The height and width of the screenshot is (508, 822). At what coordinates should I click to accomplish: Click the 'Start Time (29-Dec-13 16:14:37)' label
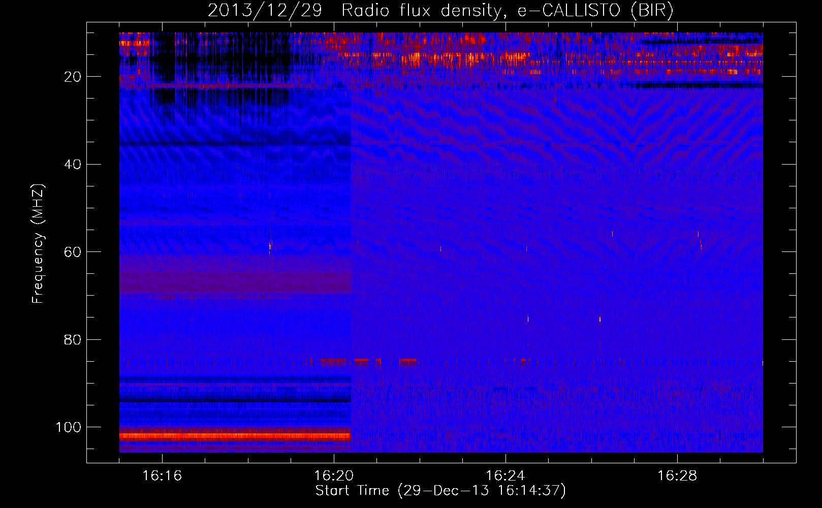(440, 491)
